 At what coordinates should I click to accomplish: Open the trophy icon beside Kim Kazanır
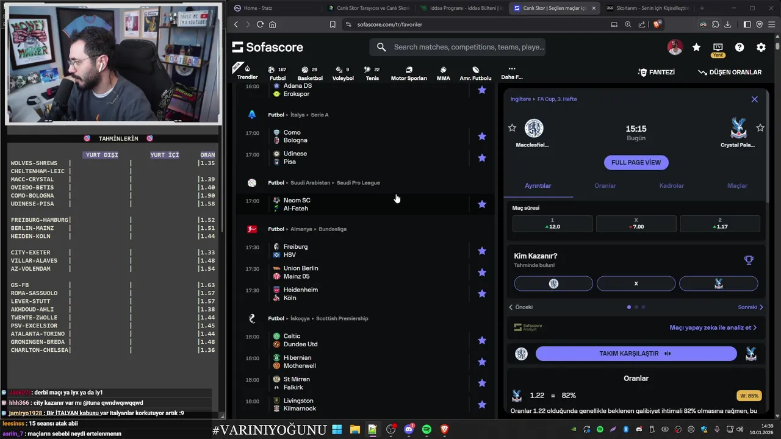(x=749, y=260)
